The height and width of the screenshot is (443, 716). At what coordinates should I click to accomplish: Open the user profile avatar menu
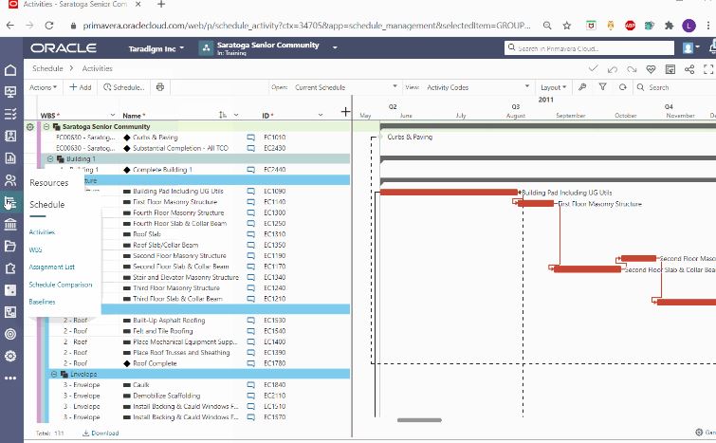(691, 47)
